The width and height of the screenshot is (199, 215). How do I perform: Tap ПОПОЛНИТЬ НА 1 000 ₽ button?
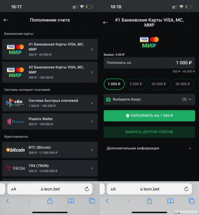point(149,116)
